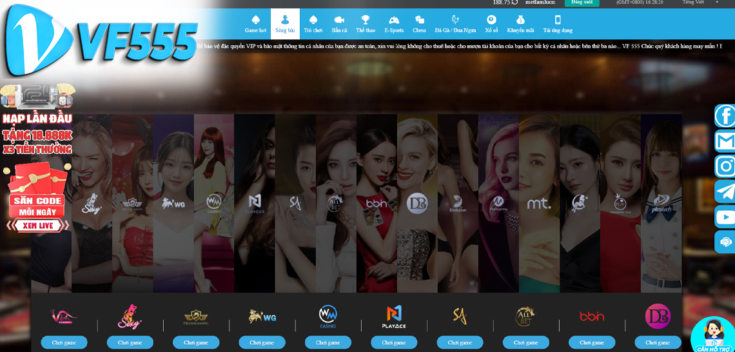Click the Săn code mỗi ngày red envelope

[37, 190]
